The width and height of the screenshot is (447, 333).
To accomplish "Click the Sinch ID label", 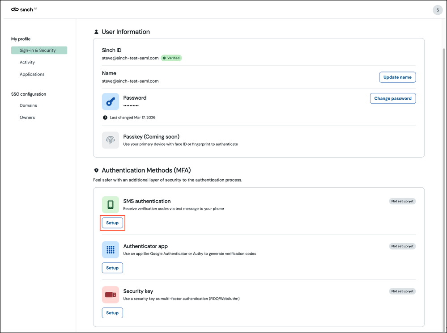I will pos(112,50).
